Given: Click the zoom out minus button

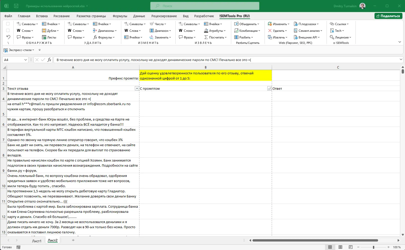Looking at the screenshot, I should pos(358,247).
